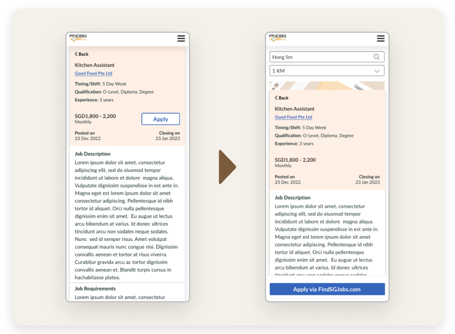This screenshot has width=455, height=334.
Task: Click the Apply button
Action: (x=160, y=119)
